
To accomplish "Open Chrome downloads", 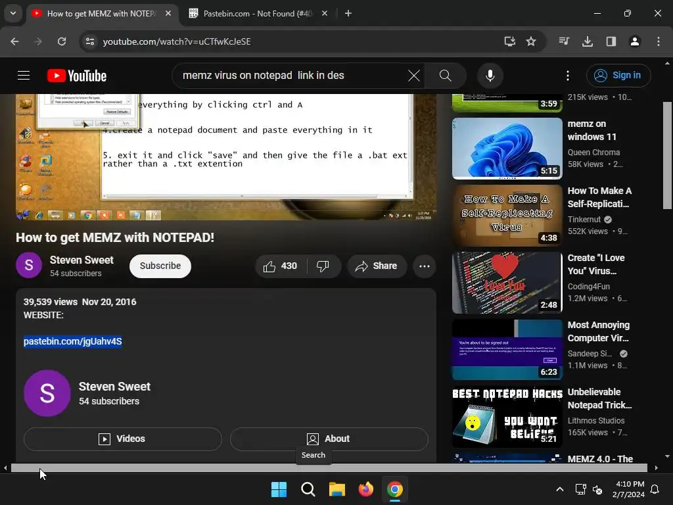I will [x=588, y=41].
